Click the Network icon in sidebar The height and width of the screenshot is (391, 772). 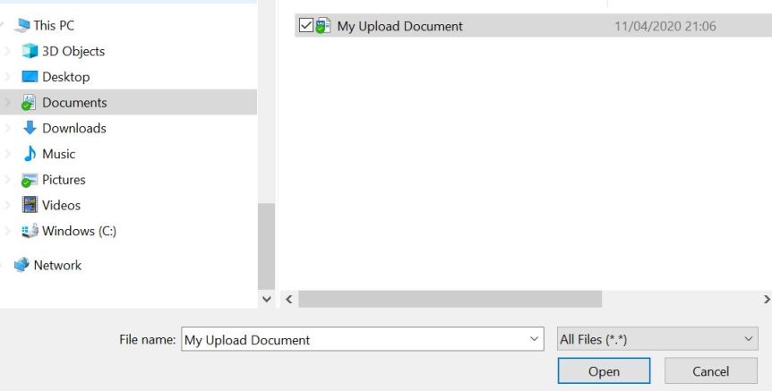(21, 265)
